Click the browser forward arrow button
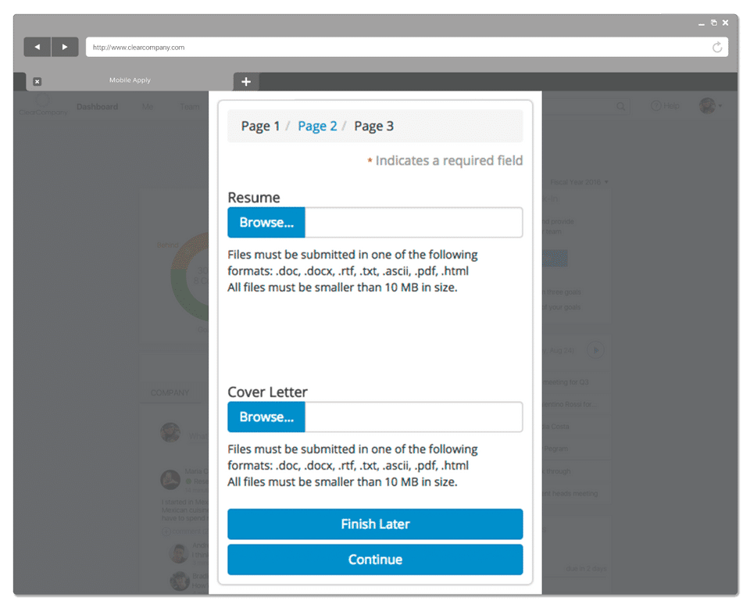 [65, 47]
